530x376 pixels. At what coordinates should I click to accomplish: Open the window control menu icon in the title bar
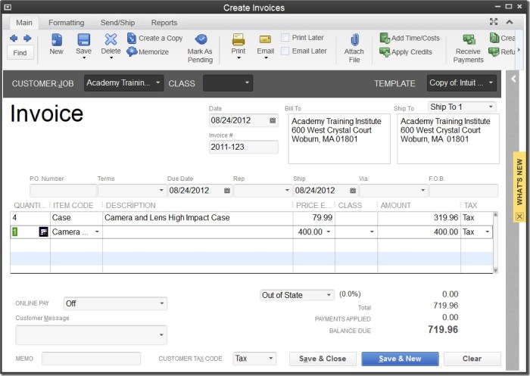click(x=8, y=7)
